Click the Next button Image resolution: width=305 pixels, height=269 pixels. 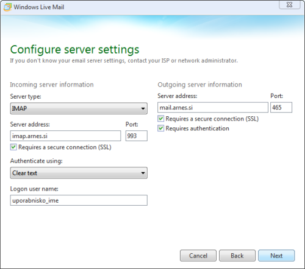tap(276, 256)
